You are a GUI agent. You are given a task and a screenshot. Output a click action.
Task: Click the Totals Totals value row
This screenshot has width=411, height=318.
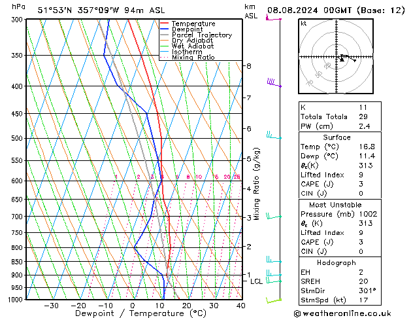tap(338, 116)
